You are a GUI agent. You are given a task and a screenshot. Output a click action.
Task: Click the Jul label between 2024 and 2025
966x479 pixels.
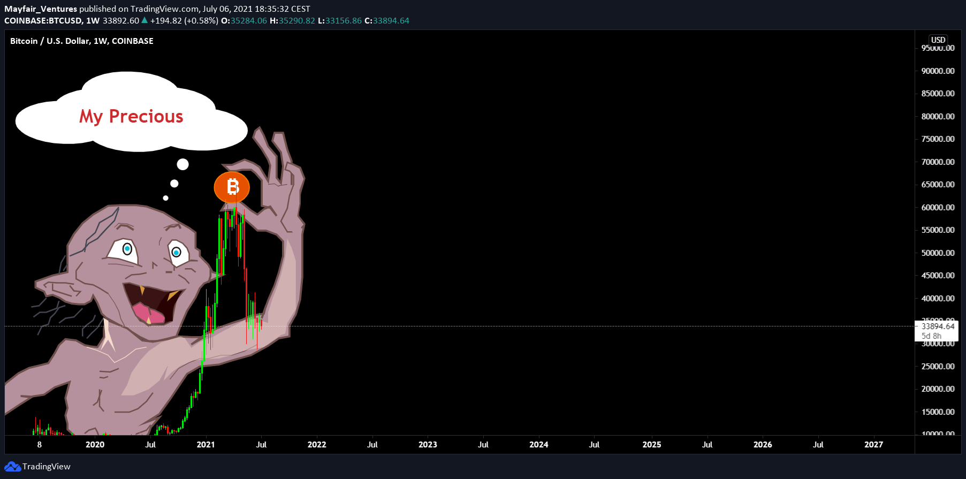[x=594, y=444]
